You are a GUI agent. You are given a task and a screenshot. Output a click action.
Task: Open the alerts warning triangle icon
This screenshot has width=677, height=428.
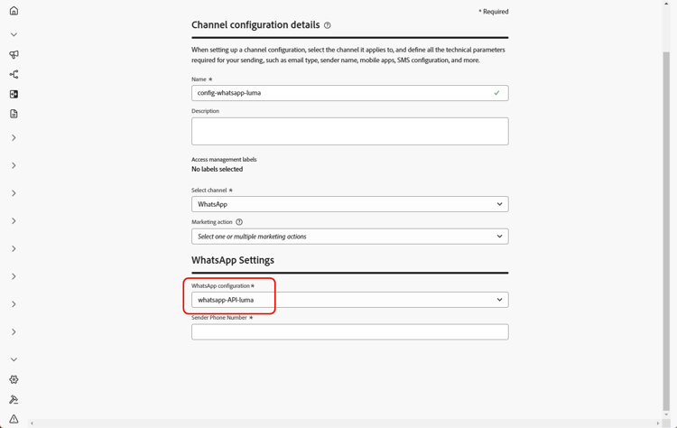(x=14, y=419)
